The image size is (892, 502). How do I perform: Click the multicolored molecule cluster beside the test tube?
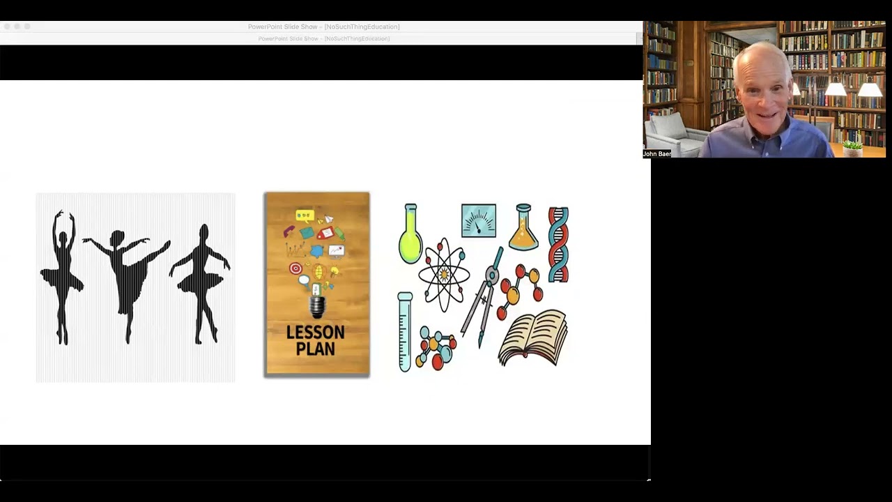pos(436,347)
